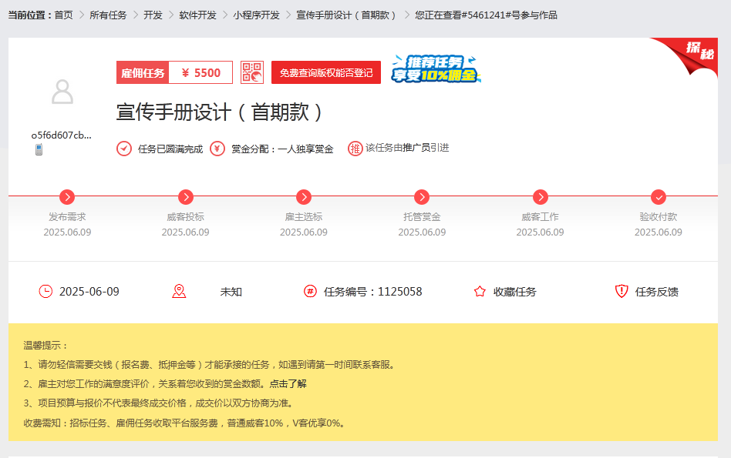This screenshot has height=458, width=731.
Task: Click the user avatar placeholder image
Action: pos(62,92)
